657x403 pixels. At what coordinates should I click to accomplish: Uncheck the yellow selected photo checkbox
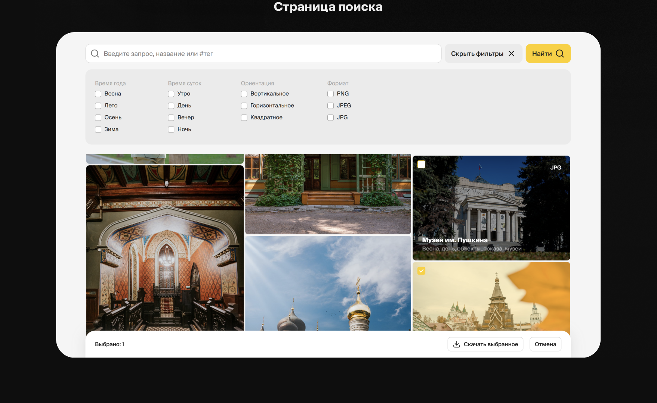[421, 271]
